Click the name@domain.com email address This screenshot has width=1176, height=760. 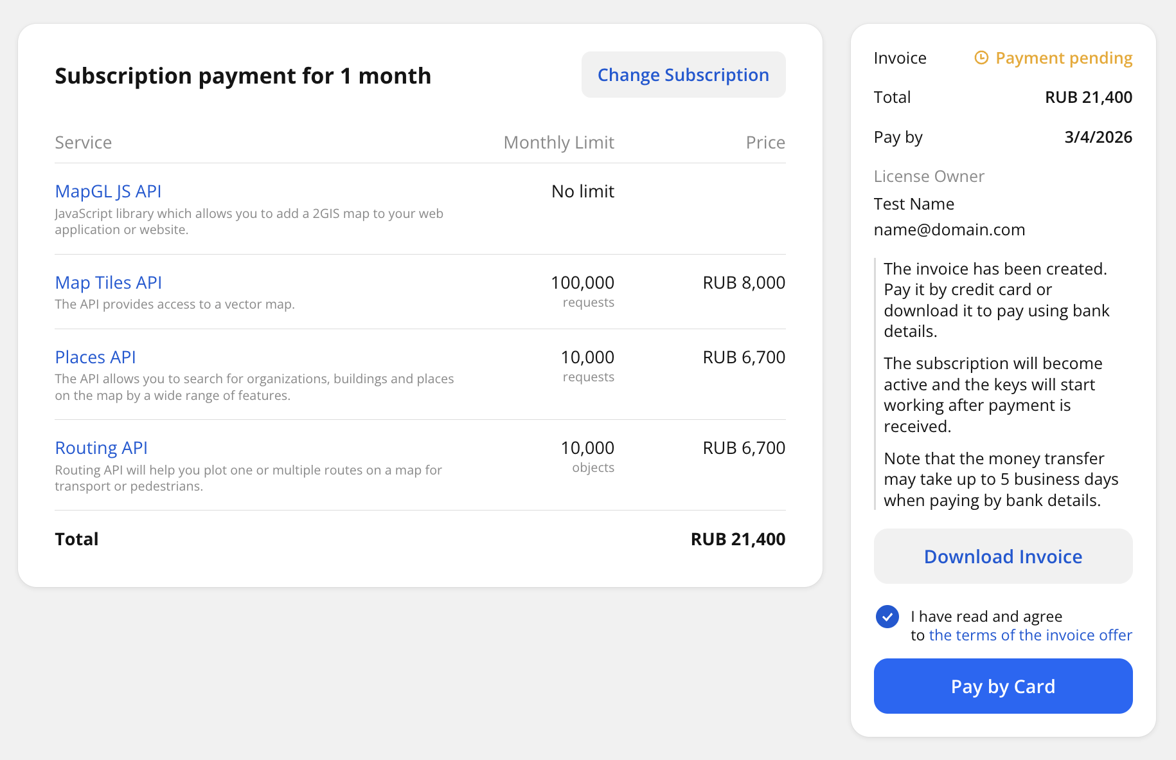click(949, 230)
